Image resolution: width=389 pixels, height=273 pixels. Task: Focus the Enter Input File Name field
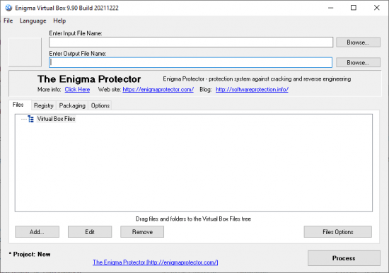(191, 42)
